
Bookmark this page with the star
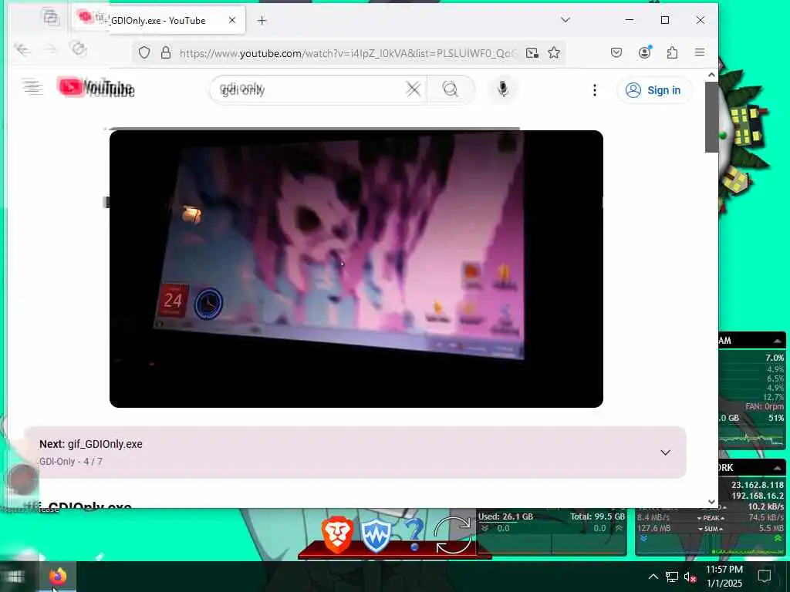pos(554,53)
